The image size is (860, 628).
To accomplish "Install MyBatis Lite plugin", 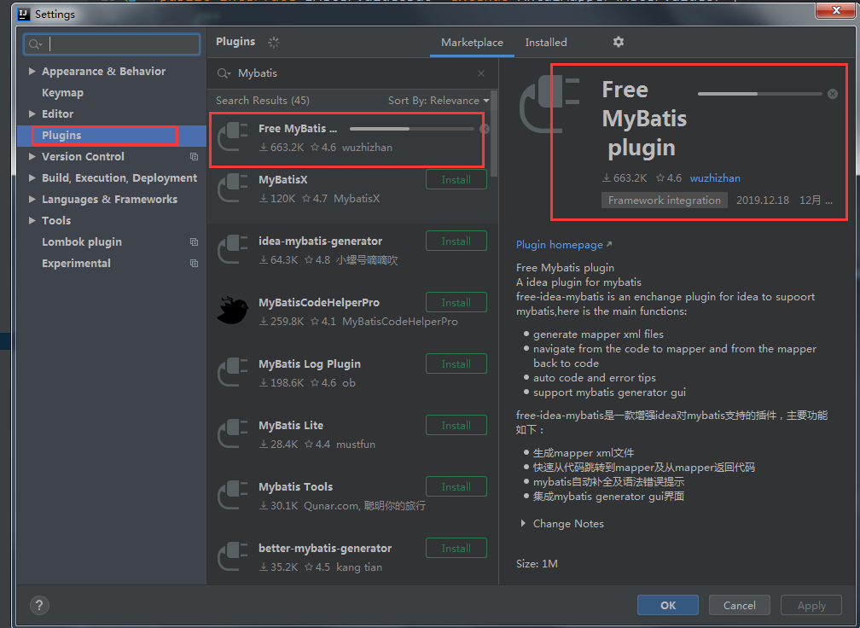I will pos(456,426).
